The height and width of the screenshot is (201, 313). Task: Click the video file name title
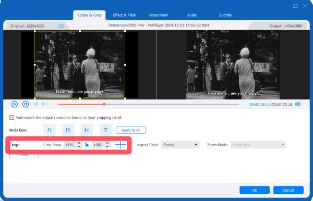pos(159,26)
